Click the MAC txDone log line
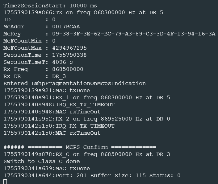Viewport: 218px width, 184px height. (47, 91)
